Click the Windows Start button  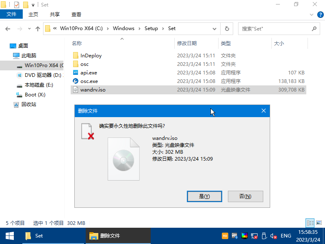click(x=9, y=235)
